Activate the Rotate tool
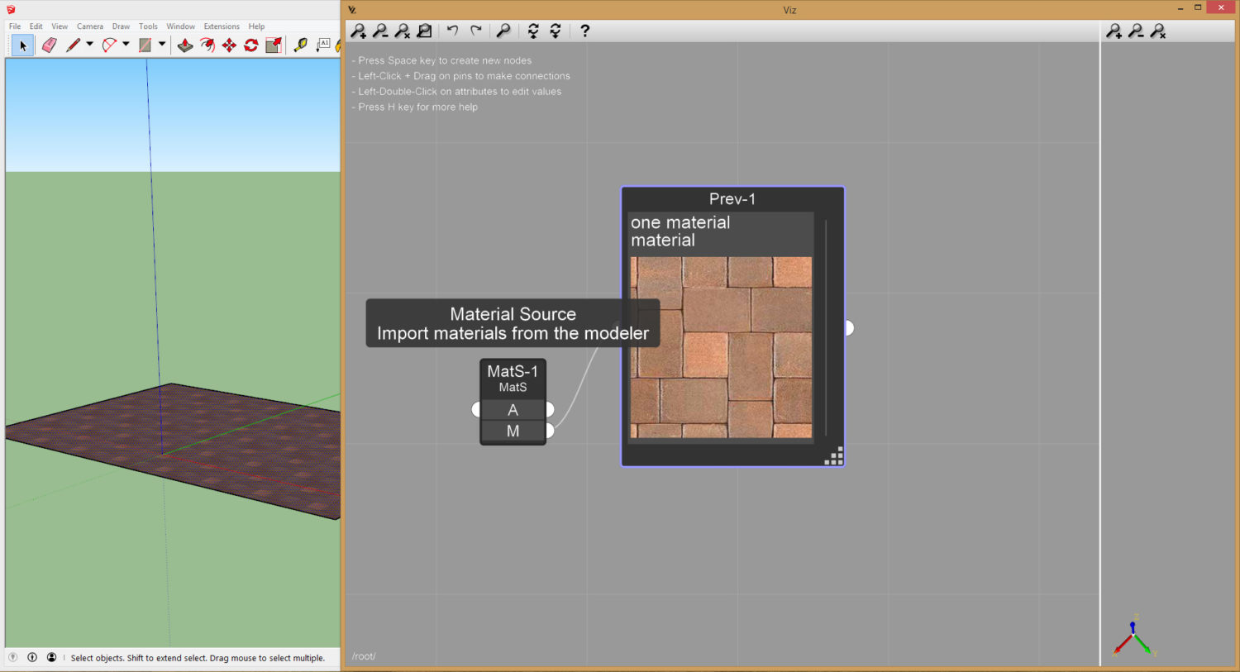Viewport: 1240px width, 672px height. 251,45
